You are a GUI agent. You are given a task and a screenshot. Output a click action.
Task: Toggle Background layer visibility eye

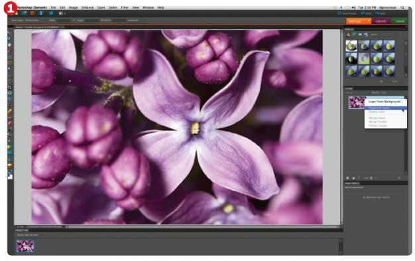pyautogui.click(x=346, y=102)
